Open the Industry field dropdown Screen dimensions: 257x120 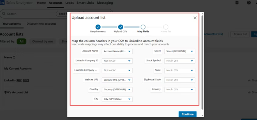180,89
